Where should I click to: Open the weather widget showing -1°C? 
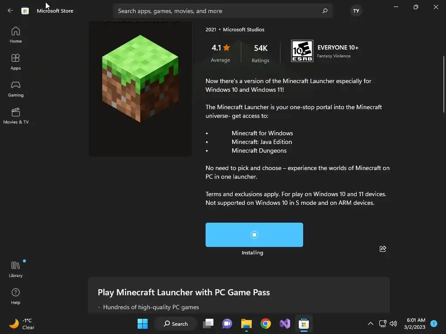[22, 324]
